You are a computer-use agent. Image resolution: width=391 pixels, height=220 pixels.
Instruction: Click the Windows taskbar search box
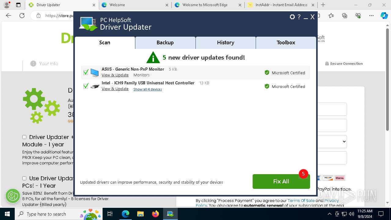coord(59,214)
